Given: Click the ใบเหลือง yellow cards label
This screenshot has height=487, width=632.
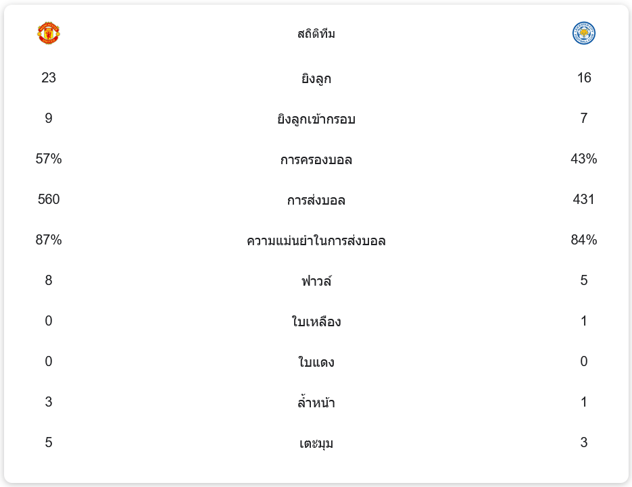Looking at the screenshot, I should click(x=316, y=322).
